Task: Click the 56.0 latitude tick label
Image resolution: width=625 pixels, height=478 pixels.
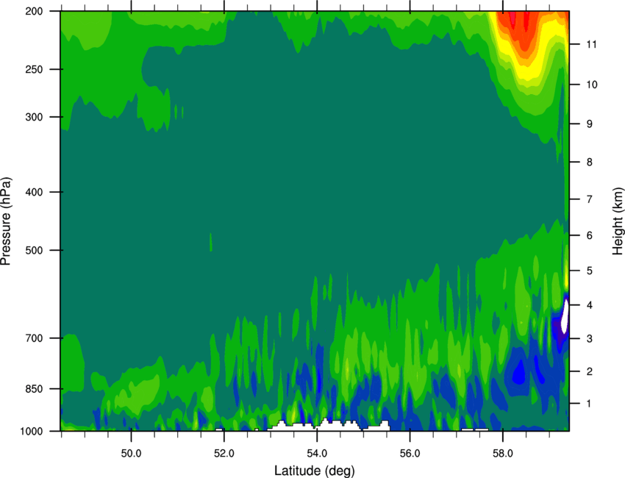Action: click(x=410, y=454)
